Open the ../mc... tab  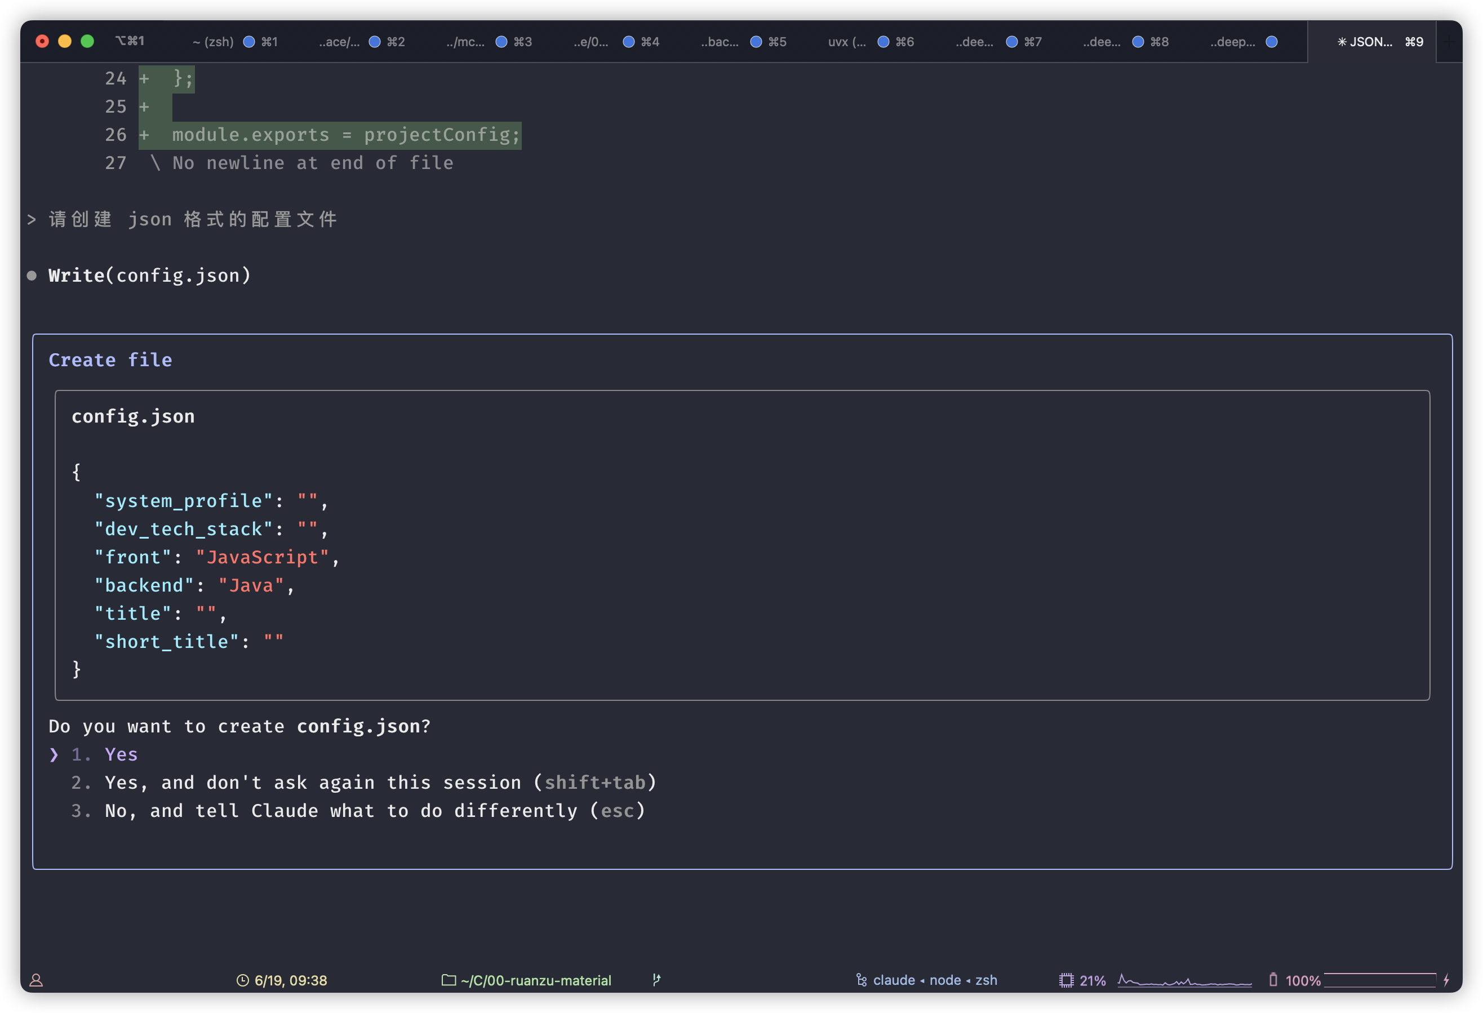(x=465, y=42)
